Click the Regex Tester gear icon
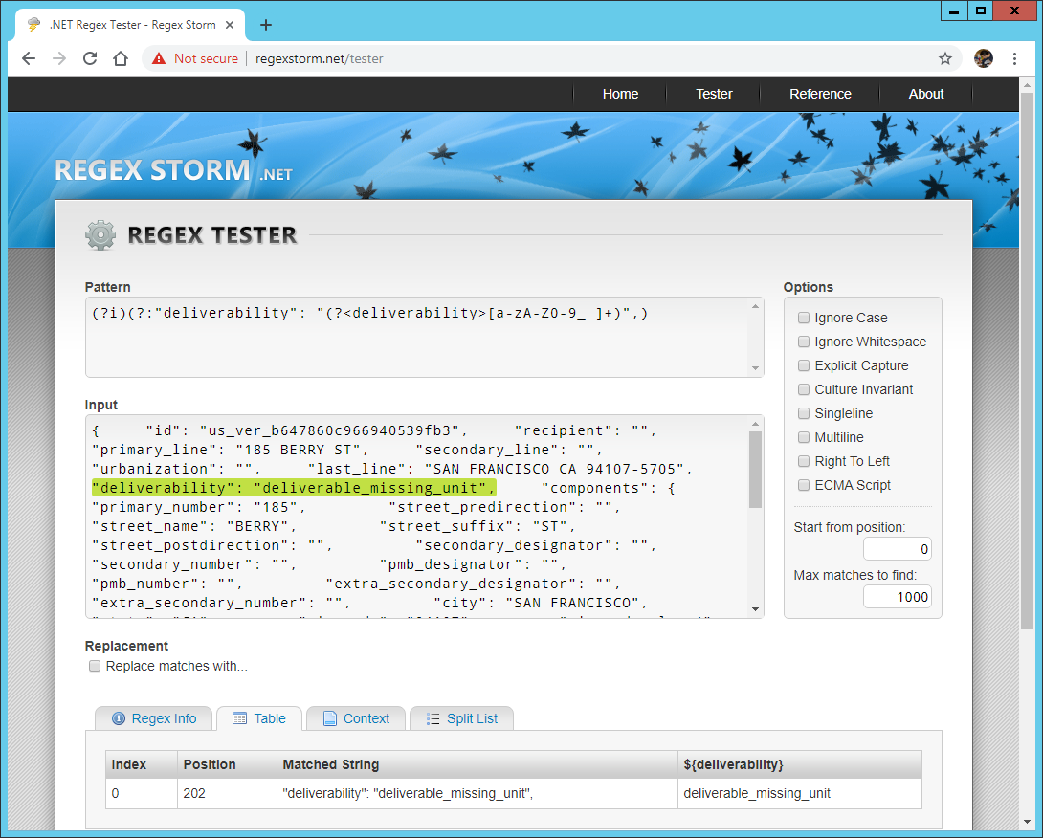Screen dimensions: 1043x838 (100, 234)
